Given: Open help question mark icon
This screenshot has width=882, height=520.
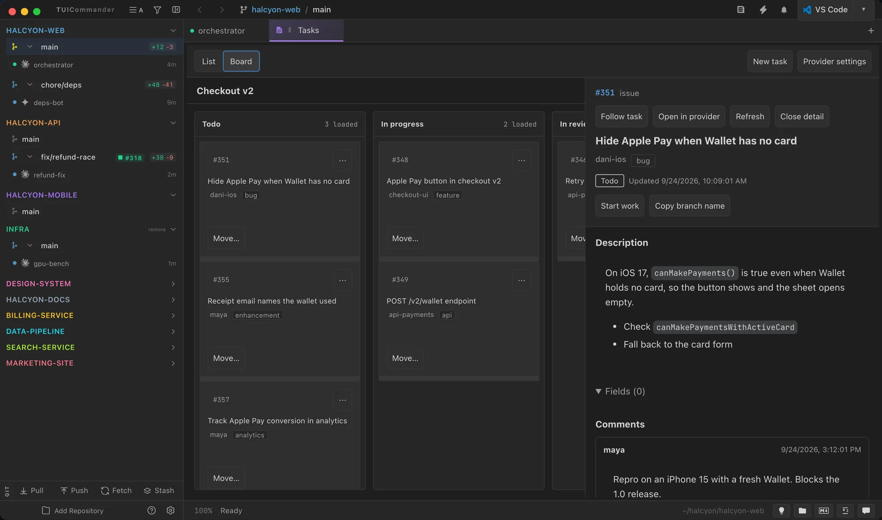Looking at the screenshot, I should 152,510.
